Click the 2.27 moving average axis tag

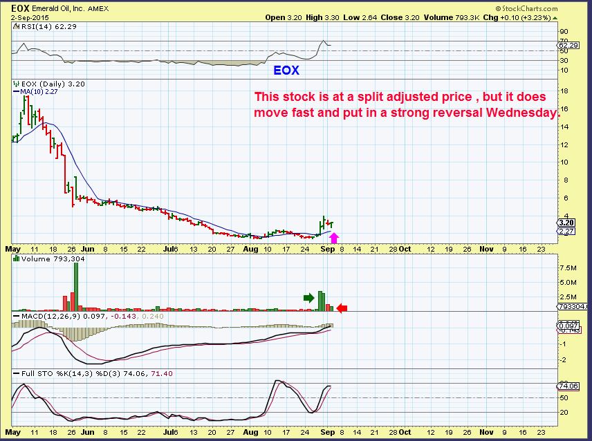566,232
